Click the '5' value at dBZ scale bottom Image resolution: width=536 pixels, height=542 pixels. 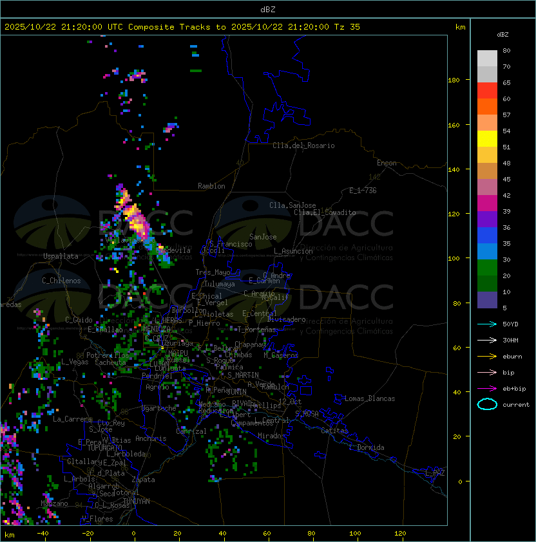[504, 308]
